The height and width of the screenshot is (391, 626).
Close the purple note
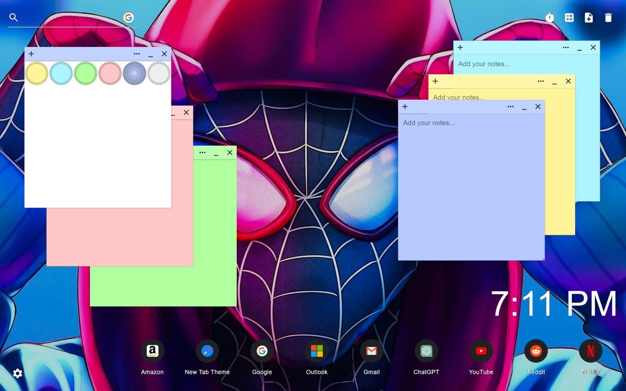click(x=538, y=107)
